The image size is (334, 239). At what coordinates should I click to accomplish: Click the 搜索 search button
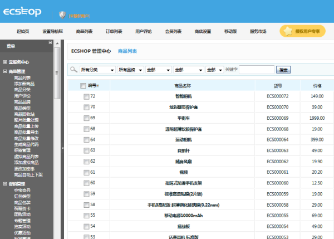[283, 70]
